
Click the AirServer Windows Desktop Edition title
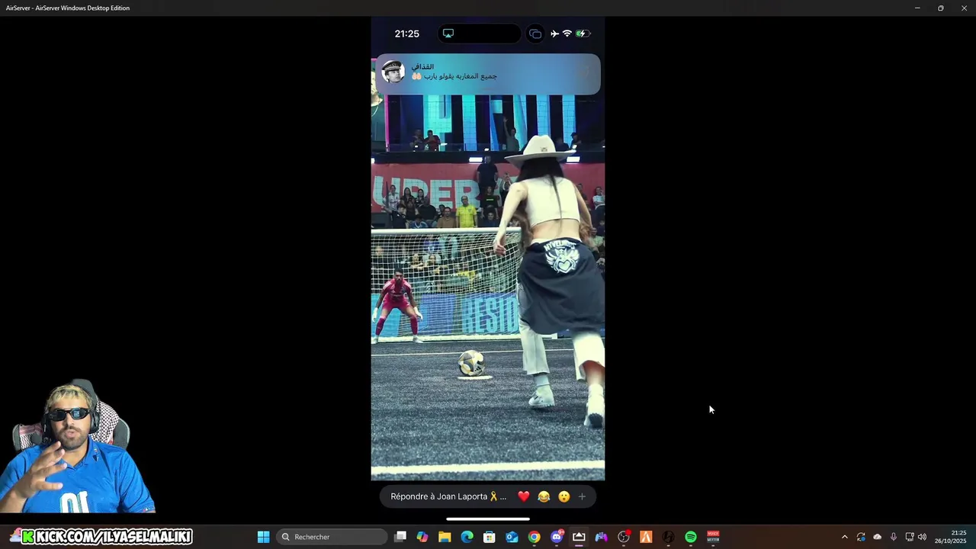68,8
